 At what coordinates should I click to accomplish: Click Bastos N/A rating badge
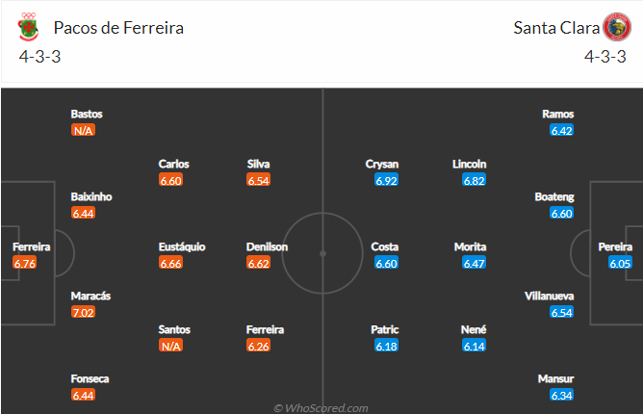click(83, 130)
